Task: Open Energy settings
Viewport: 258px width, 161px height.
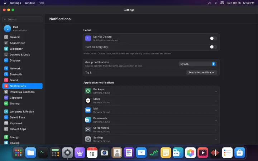Action: (22, 137)
